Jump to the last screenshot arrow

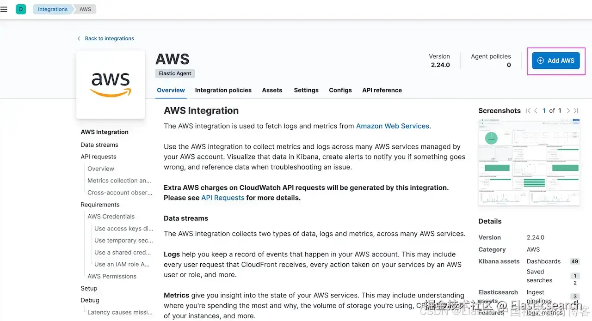point(576,111)
